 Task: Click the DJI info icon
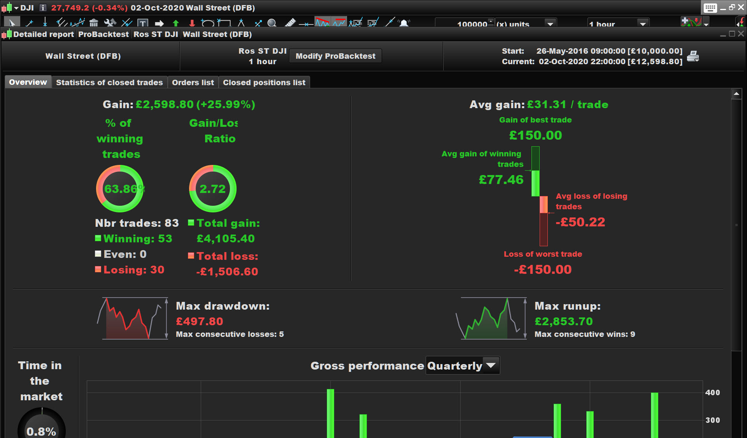click(43, 8)
